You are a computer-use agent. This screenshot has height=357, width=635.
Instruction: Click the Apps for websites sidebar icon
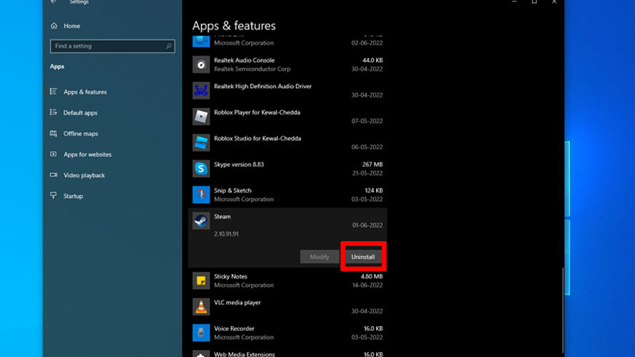tap(53, 154)
